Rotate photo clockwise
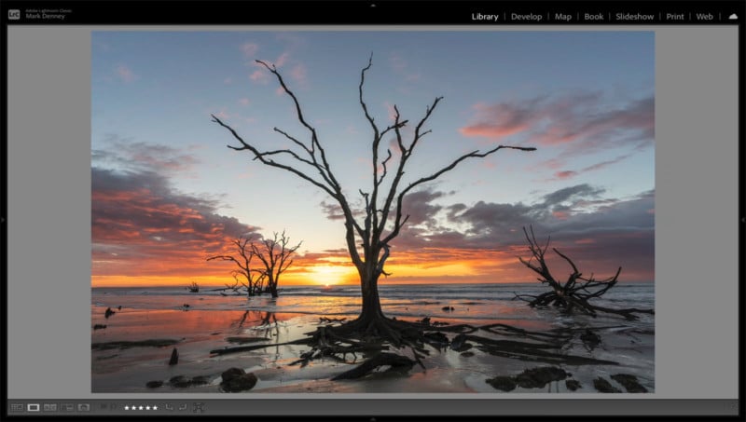This screenshot has width=746, height=422. click(x=183, y=407)
